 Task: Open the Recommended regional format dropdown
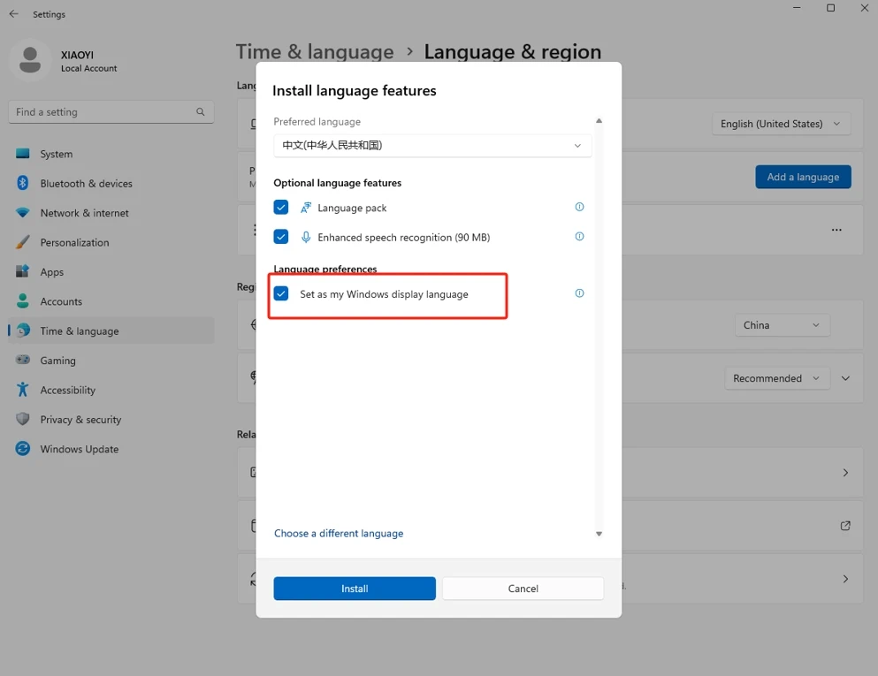[776, 378]
